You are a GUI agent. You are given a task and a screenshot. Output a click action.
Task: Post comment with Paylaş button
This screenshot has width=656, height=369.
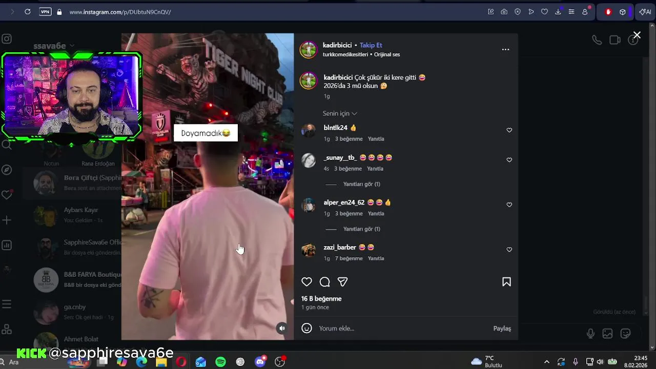[x=502, y=329]
